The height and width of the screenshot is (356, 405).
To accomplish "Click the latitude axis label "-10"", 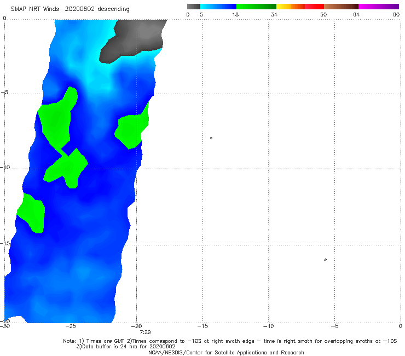I will coord(5,168).
